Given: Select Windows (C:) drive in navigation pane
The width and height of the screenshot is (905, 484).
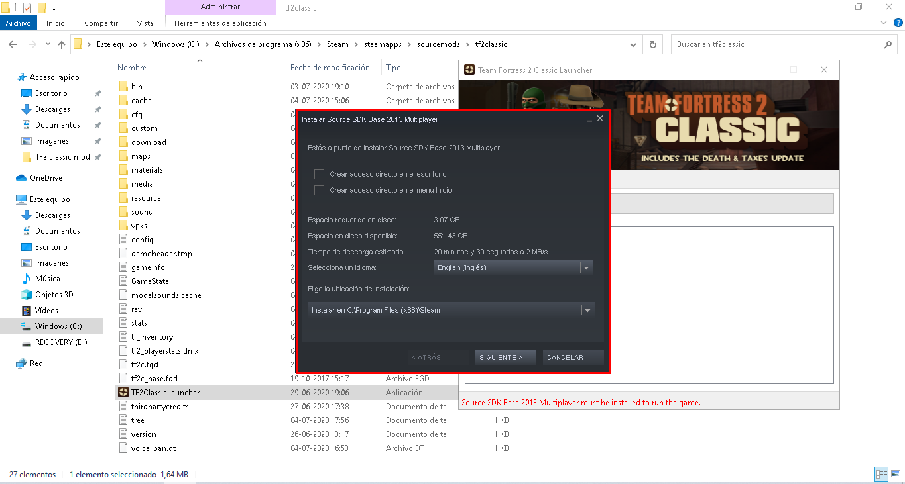Looking at the screenshot, I should (58, 326).
